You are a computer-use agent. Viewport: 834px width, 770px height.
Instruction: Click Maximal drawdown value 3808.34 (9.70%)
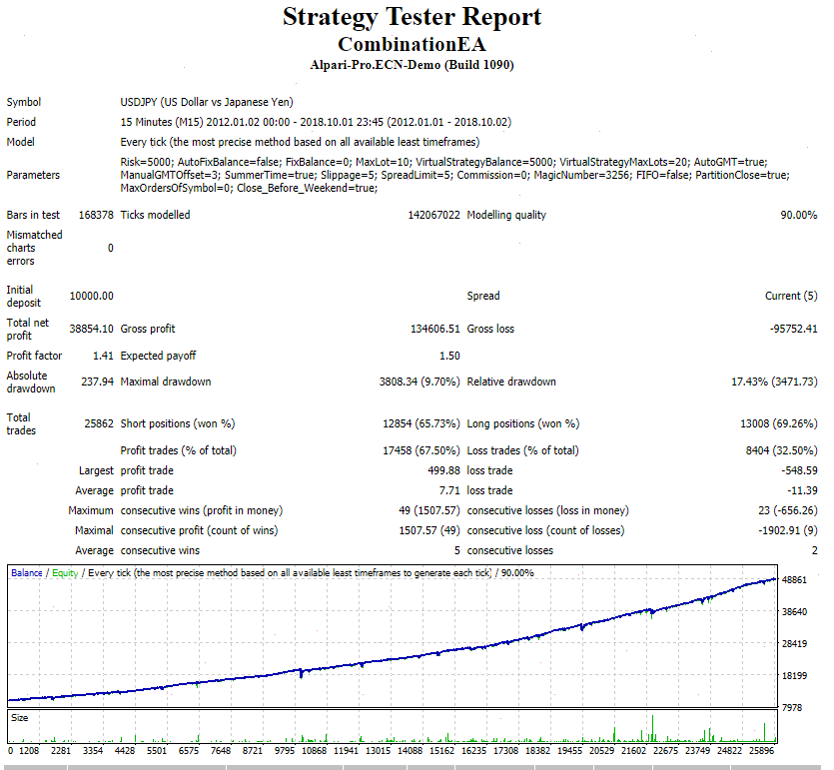point(419,382)
